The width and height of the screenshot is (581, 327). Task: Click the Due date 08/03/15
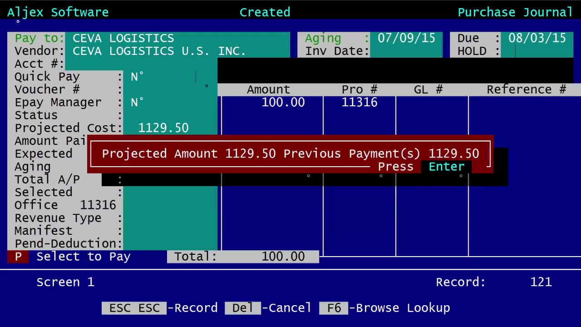(537, 38)
